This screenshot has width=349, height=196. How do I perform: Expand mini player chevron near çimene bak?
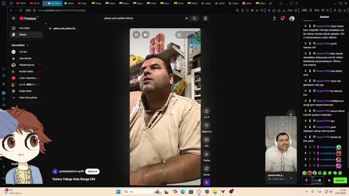(x=291, y=178)
